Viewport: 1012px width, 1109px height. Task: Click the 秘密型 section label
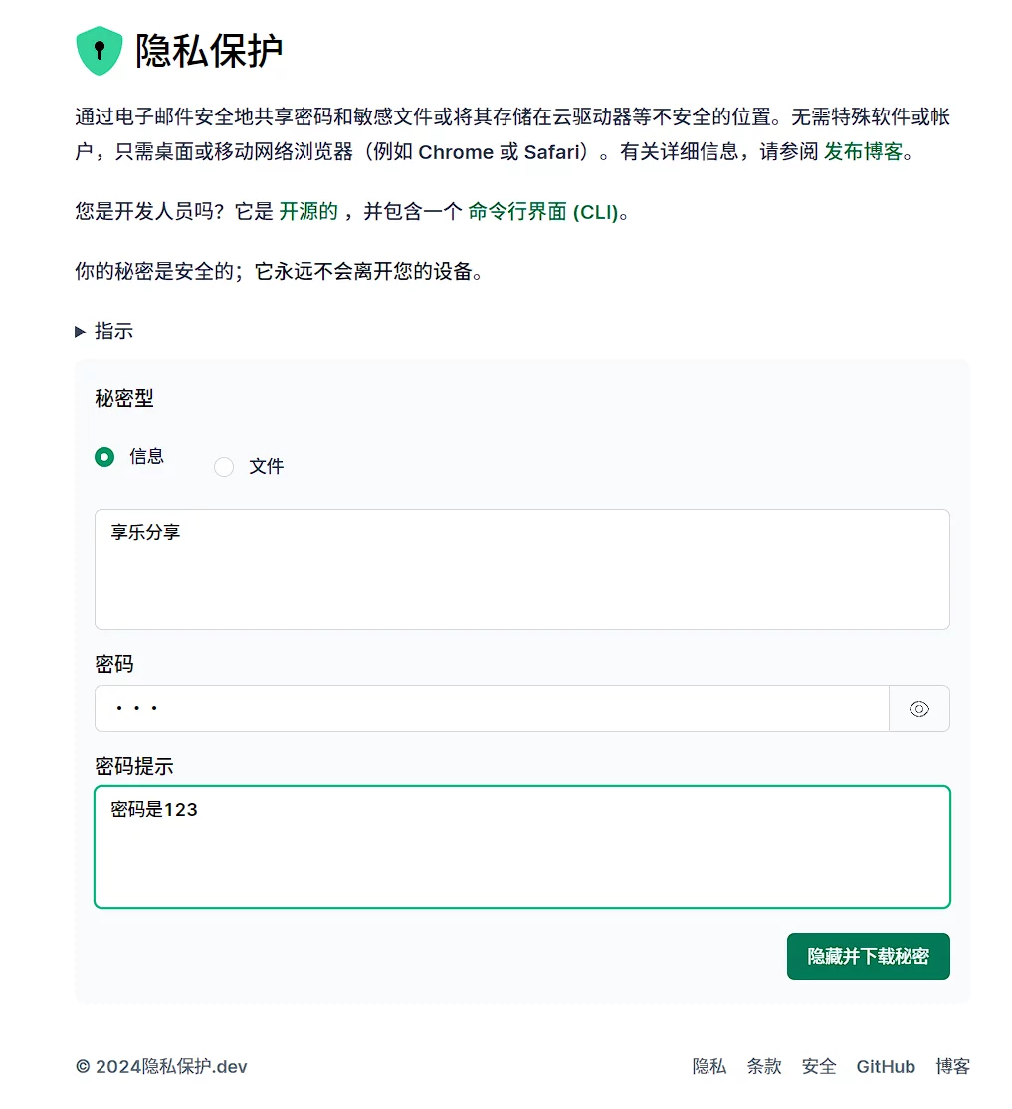[124, 399]
